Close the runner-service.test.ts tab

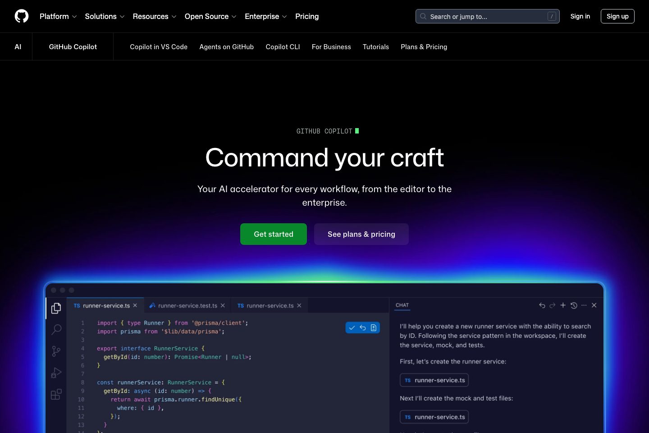tap(223, 305)
